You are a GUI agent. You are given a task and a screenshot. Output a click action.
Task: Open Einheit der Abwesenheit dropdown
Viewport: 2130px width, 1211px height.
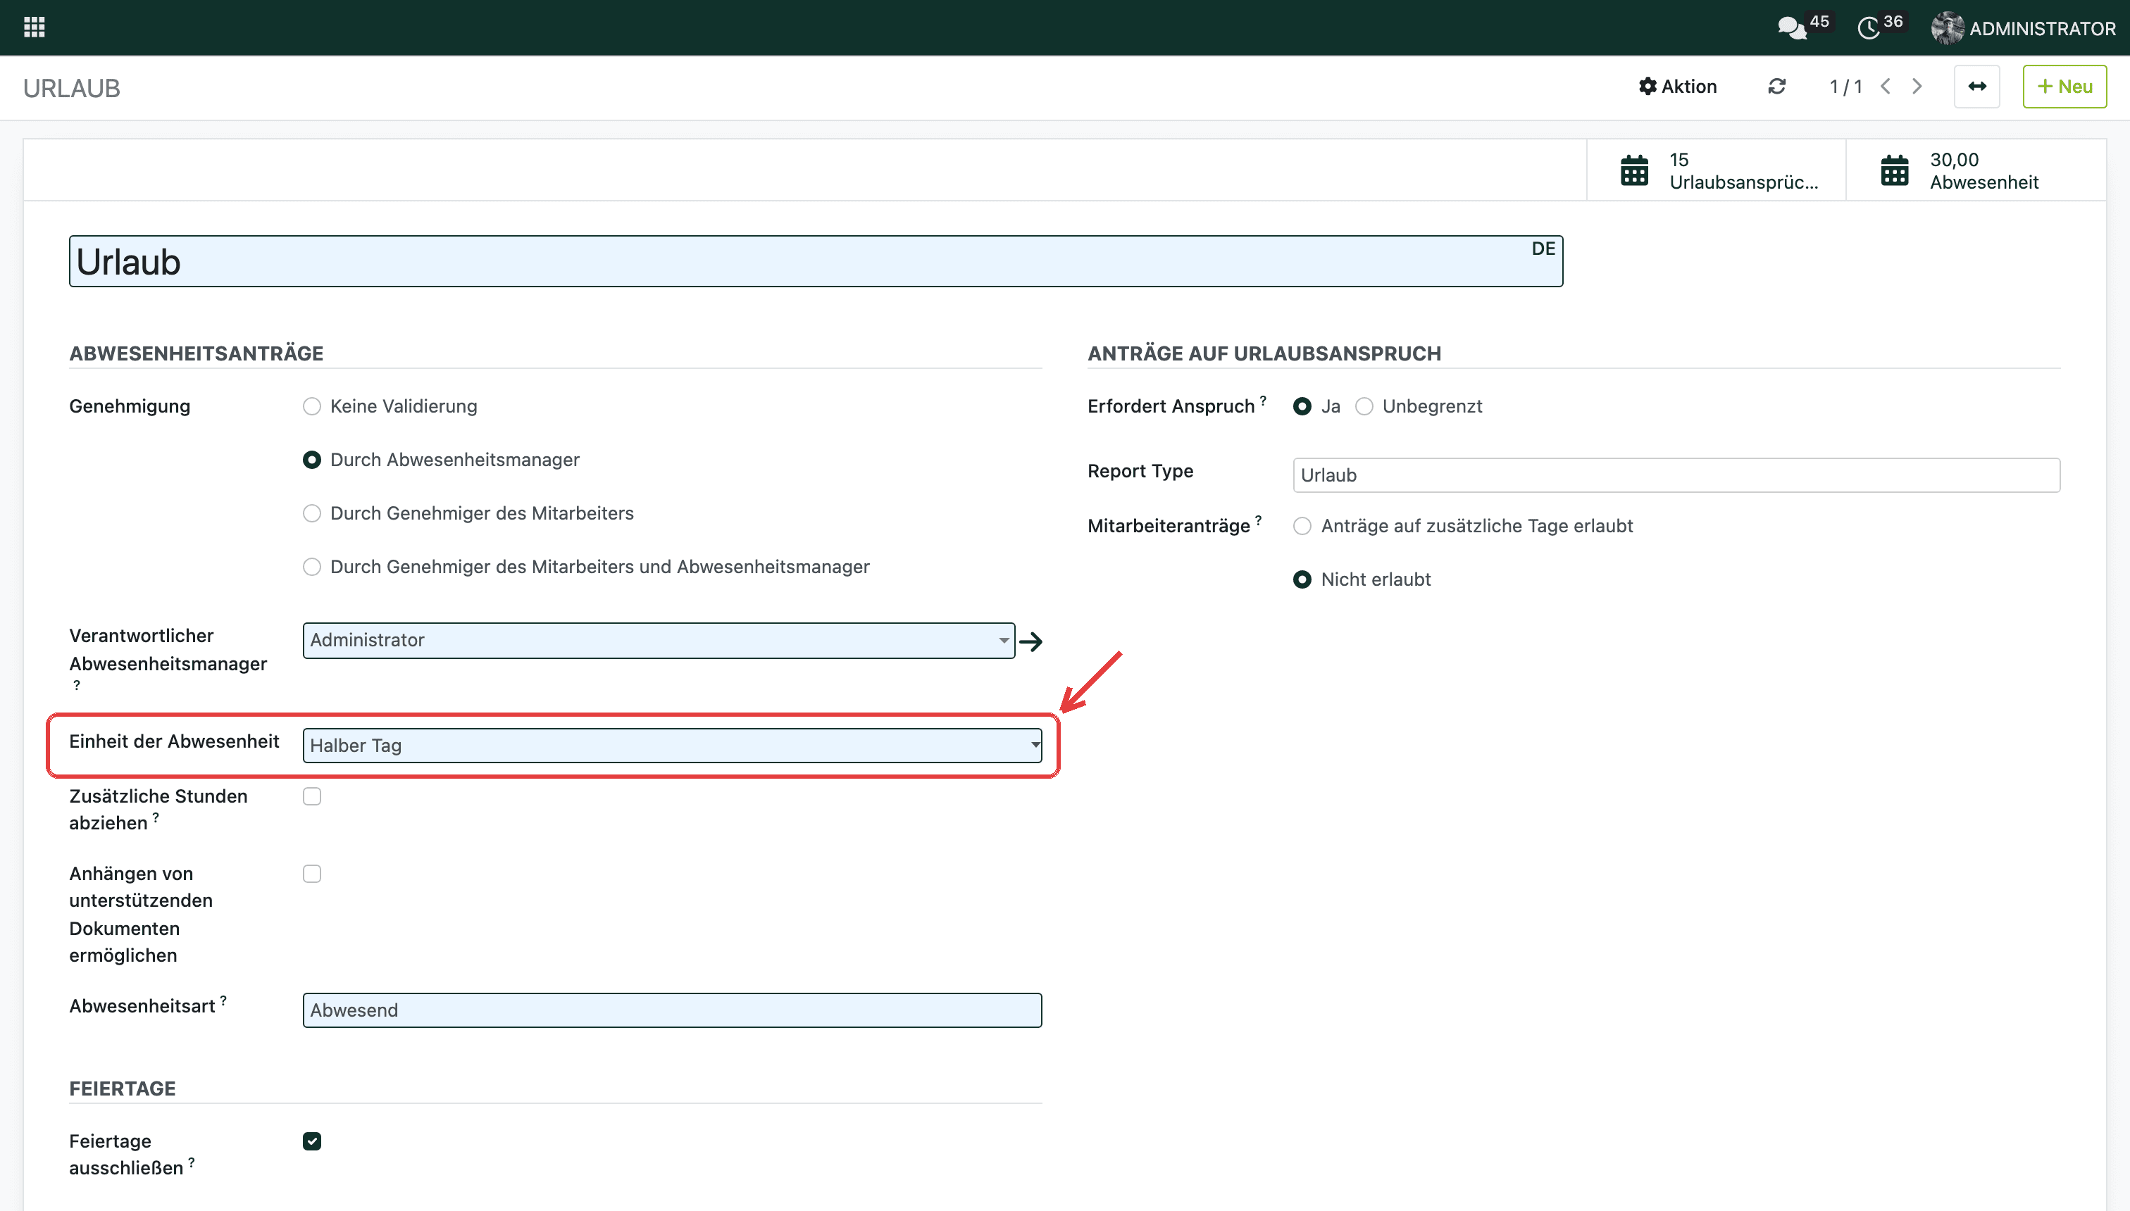click(672, 746)
